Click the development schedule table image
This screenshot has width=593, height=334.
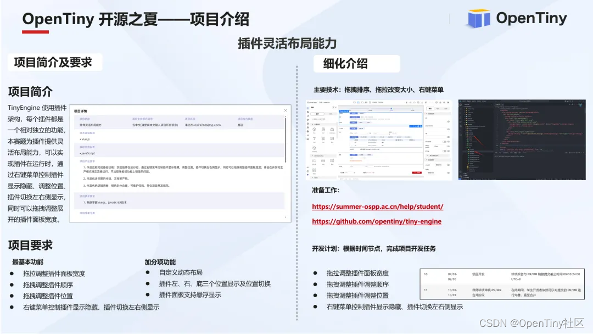pyautogui.click(x=502, y=284)
